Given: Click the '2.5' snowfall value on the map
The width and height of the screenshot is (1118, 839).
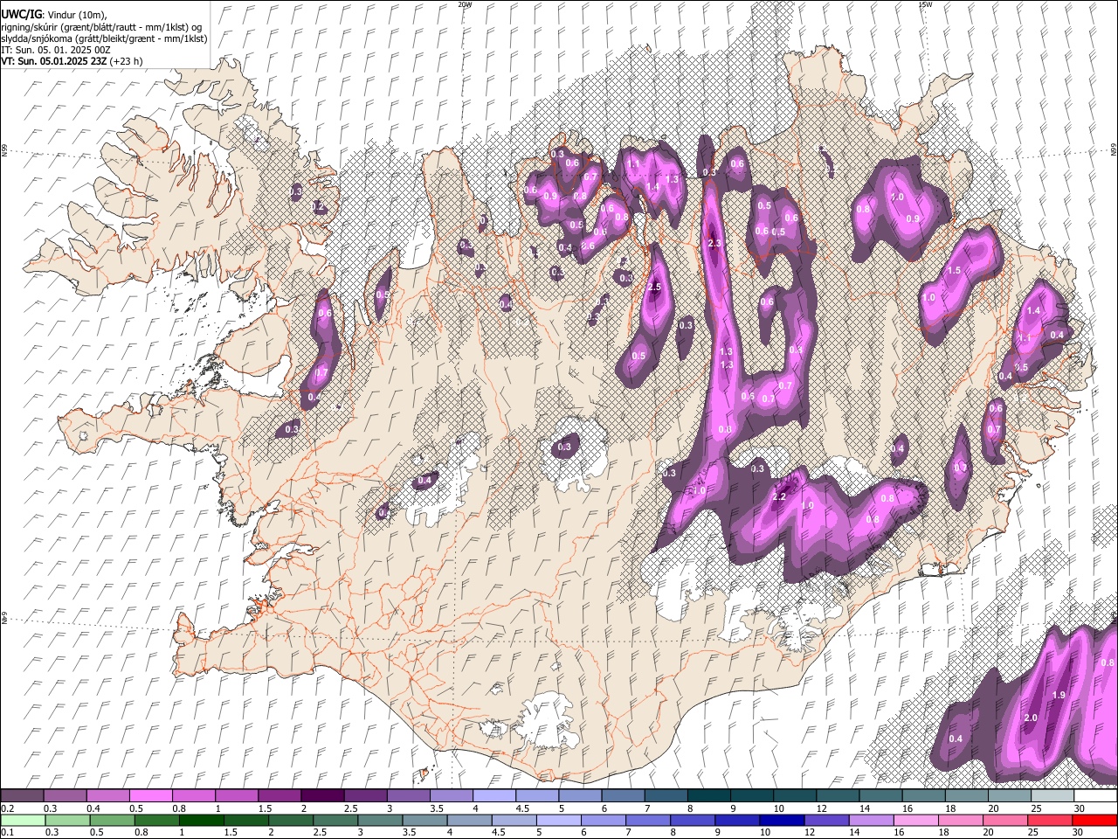Looking at the screenshot, I should [654, 287].
